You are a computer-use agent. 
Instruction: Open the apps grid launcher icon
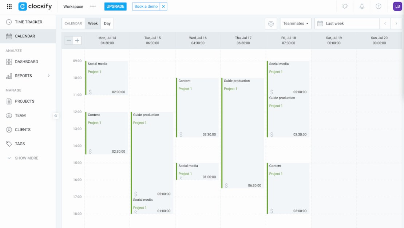[x=9, y=7]
